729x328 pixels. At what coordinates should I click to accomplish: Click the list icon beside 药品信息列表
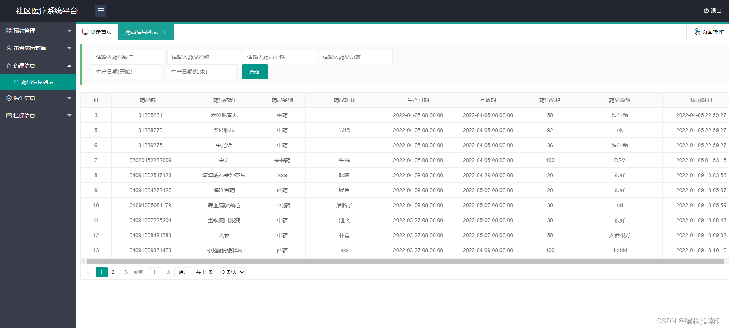(x=17, y=82)
